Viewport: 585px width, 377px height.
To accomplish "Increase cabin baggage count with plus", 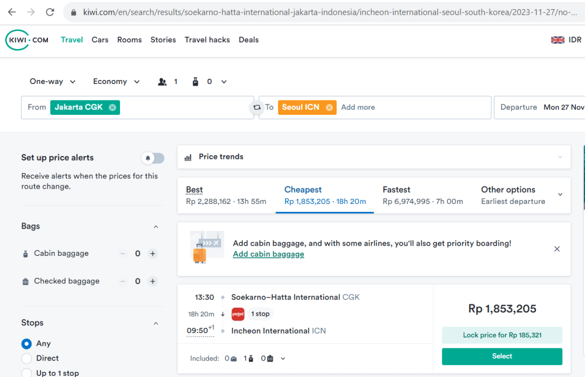I will click(153, 254).
